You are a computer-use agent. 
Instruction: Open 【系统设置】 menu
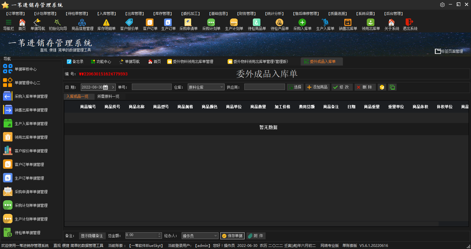click(x=366, y=14)
